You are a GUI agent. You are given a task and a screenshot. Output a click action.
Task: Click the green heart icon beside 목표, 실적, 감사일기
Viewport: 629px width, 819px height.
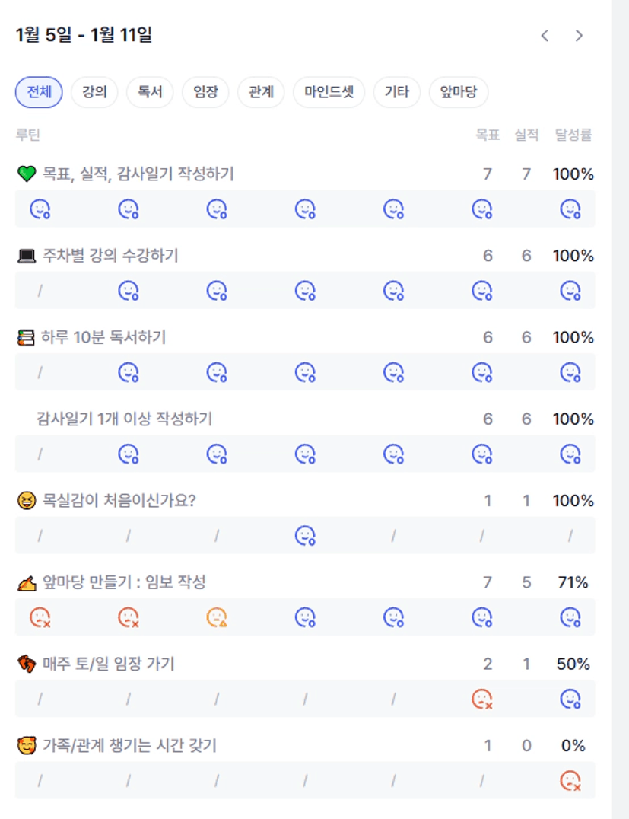coord(26,174)
